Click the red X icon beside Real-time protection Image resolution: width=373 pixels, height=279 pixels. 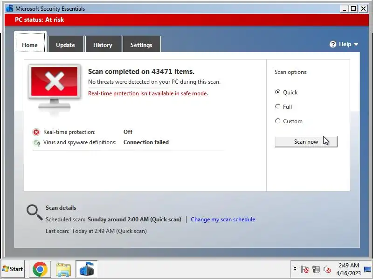pos(36,132)
